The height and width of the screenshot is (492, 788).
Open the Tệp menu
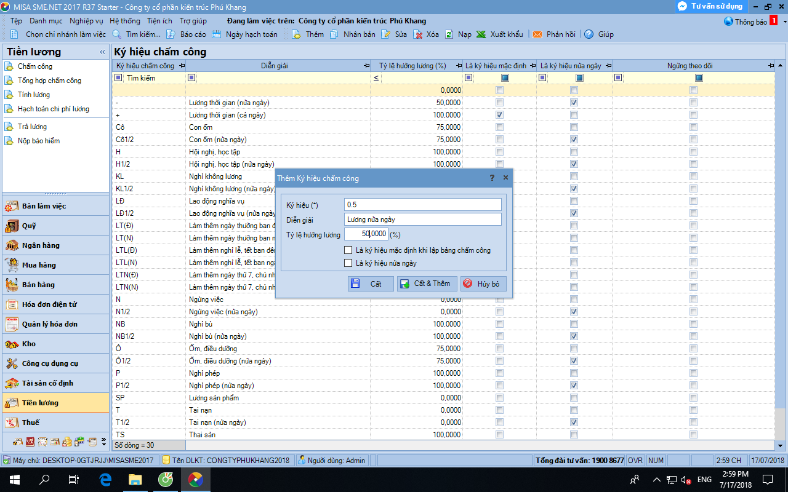[x=16, y=21]
